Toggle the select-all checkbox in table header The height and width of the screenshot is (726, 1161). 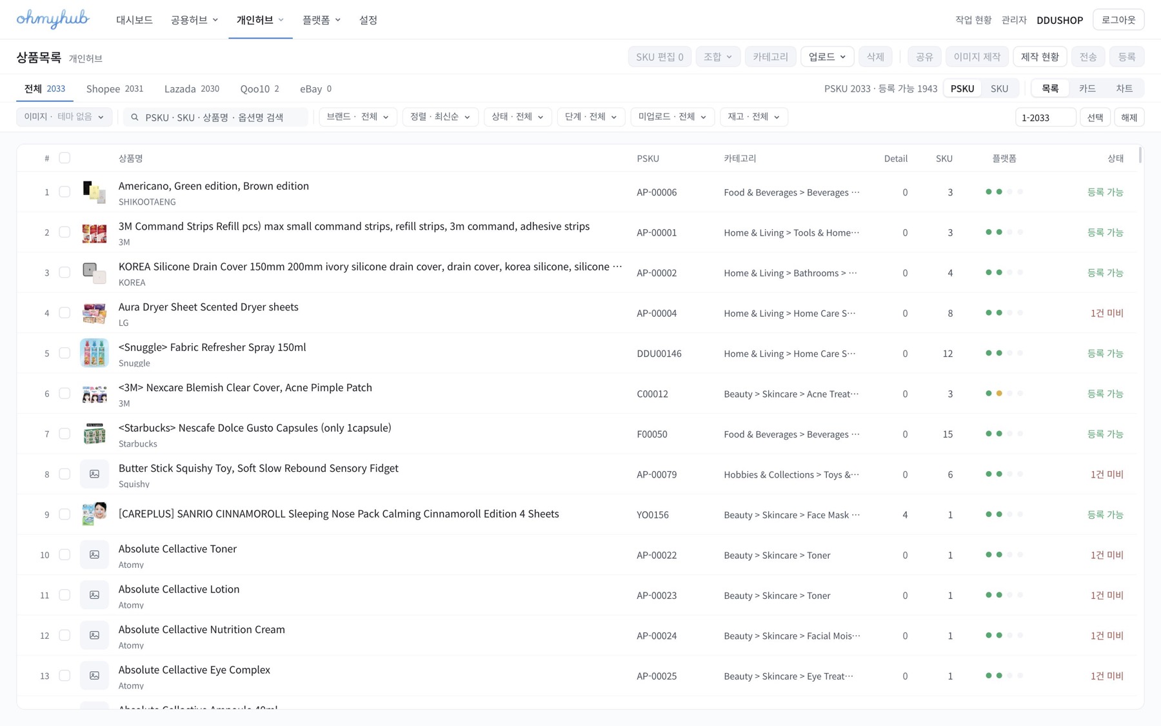pos(64,158)
